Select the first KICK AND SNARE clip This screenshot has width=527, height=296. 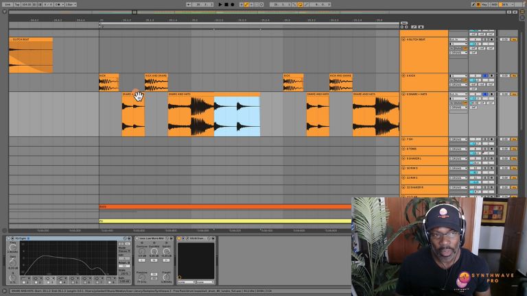[x=156, y=82]
